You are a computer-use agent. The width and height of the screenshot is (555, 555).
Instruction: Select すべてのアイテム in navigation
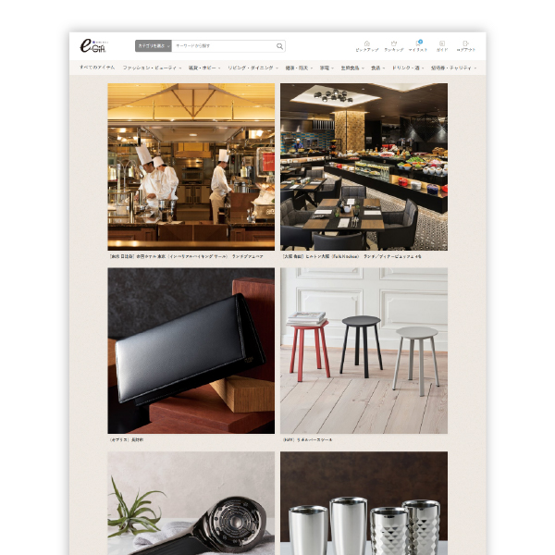point(97,68)
